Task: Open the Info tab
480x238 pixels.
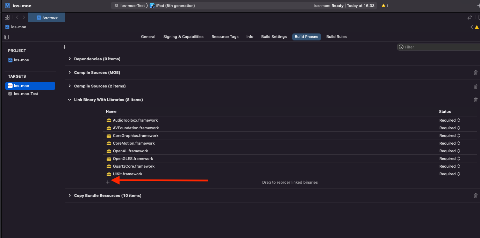Action: 250,37
